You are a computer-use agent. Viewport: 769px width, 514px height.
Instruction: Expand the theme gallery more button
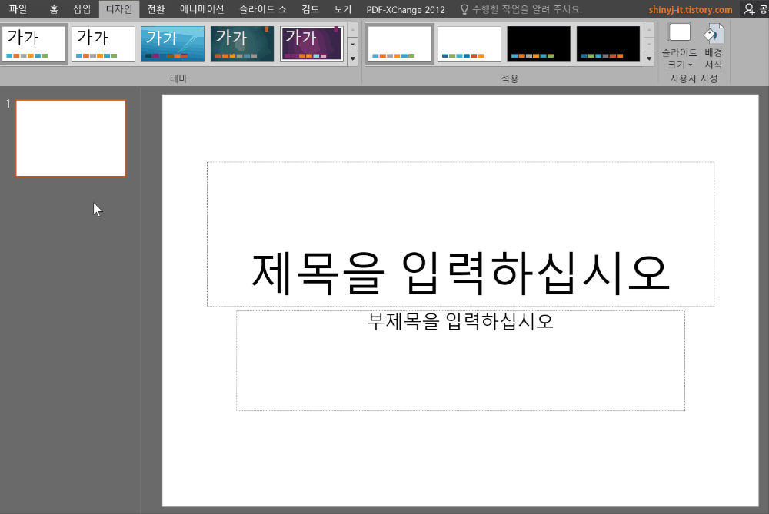click(x=353, y=58)
